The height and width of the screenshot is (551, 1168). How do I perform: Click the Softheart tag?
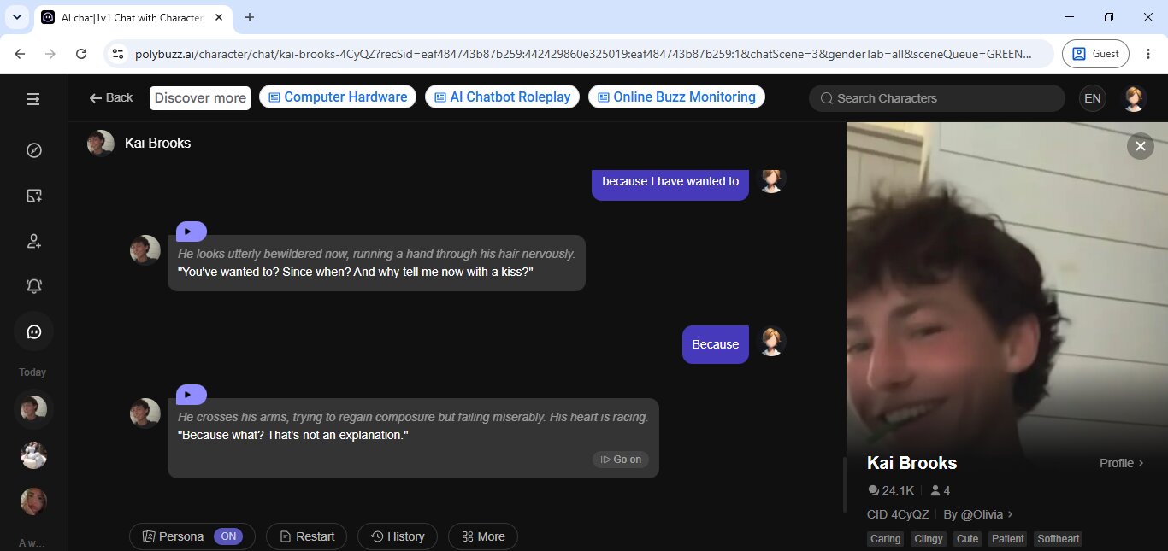click(1058, 539)
